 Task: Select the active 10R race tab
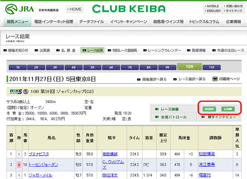pyautogui.click(x=189, y=67)
